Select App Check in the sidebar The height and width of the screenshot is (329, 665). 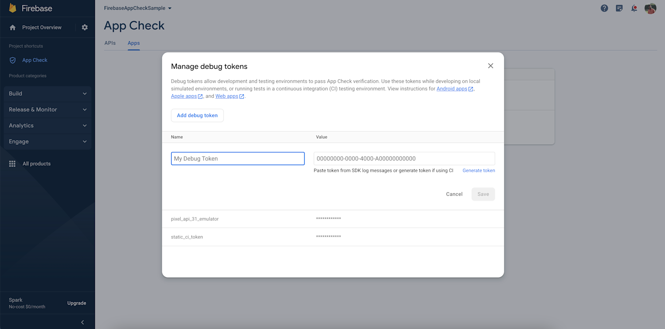(35, 60)
